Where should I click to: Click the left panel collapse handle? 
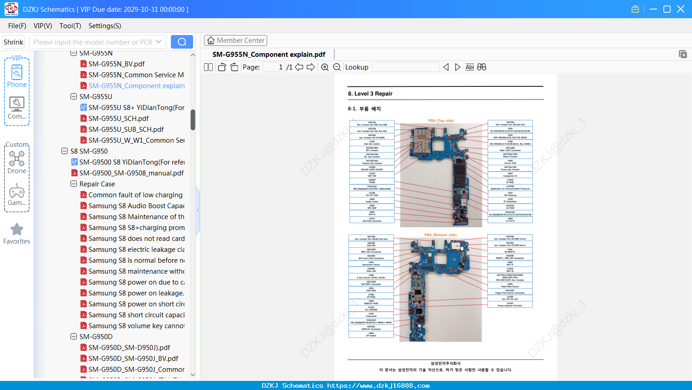click(198, 210)
